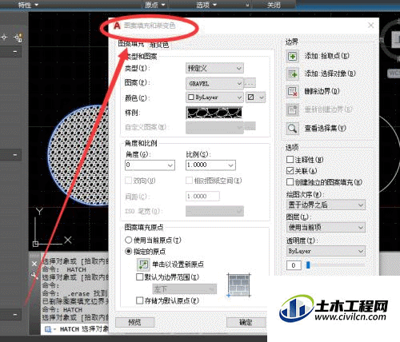
Task: Click the gravel pattern sample swatch (样例)
Action: pyautogui.click(x=214, y=113)
